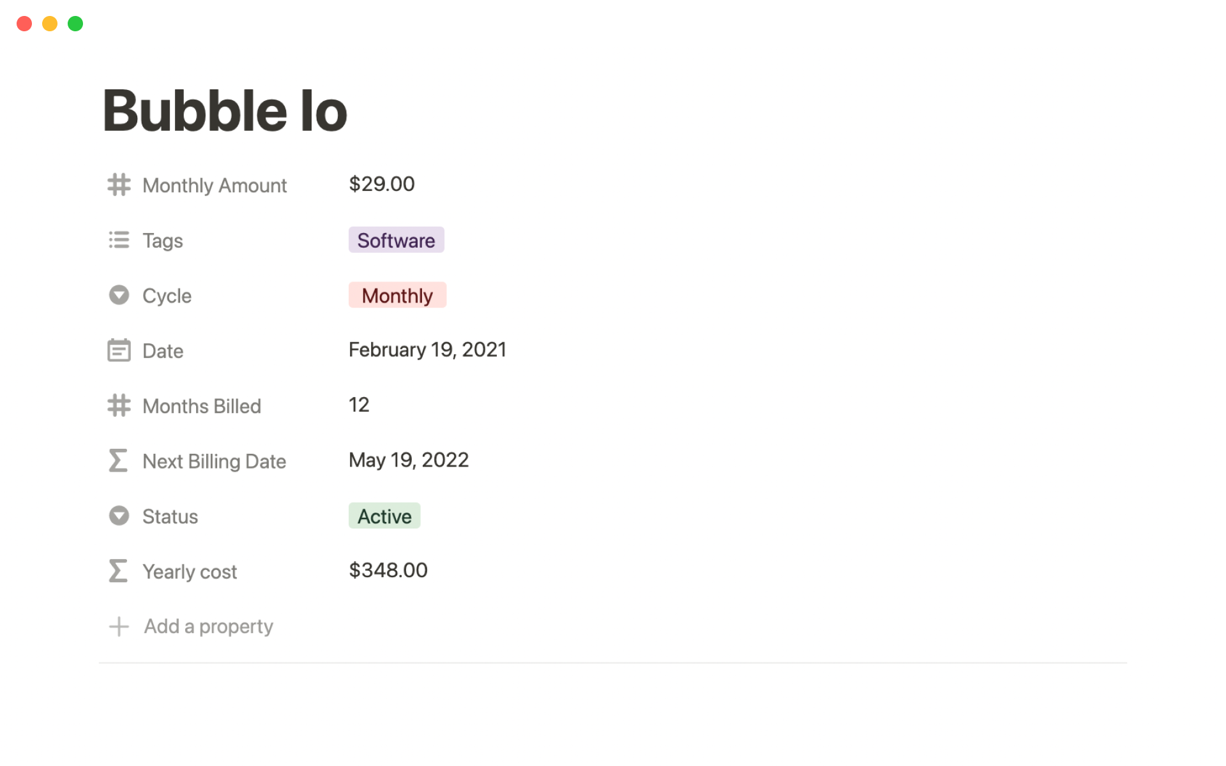This screenshot has width=1226, height=766.
Task: Open the Active status dropdown
Action: pyautogui.click(x=384, y=516)
